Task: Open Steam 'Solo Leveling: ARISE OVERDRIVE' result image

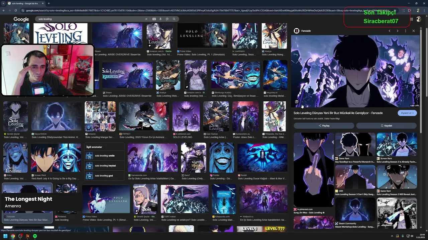Action: pyautogui.click(x=127, y=75)
